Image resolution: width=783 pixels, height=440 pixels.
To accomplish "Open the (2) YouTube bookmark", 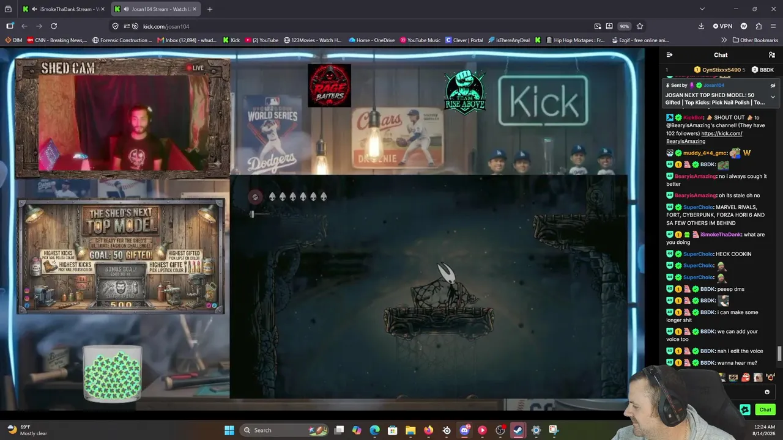I will (x=262, y=40).
